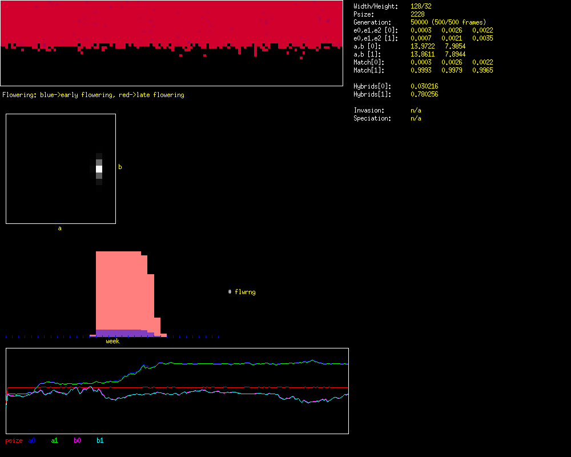
Task: Select the green a1 legend entry
Action: pos(54,440)
